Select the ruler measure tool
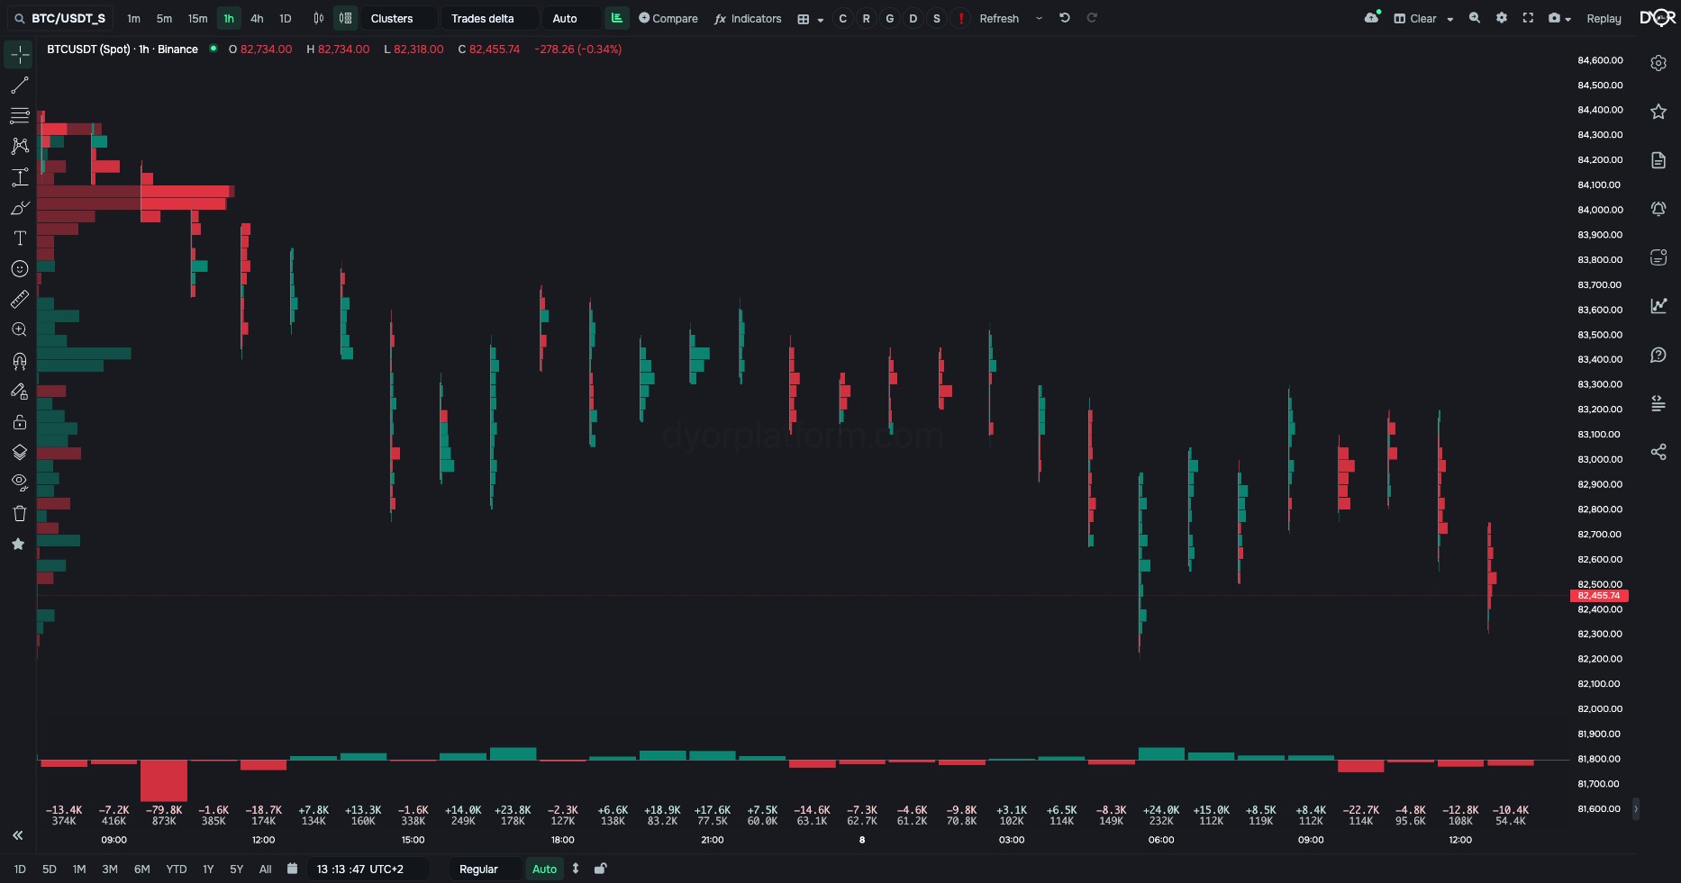Screen dimensions: 1681x883 [19, 299]
